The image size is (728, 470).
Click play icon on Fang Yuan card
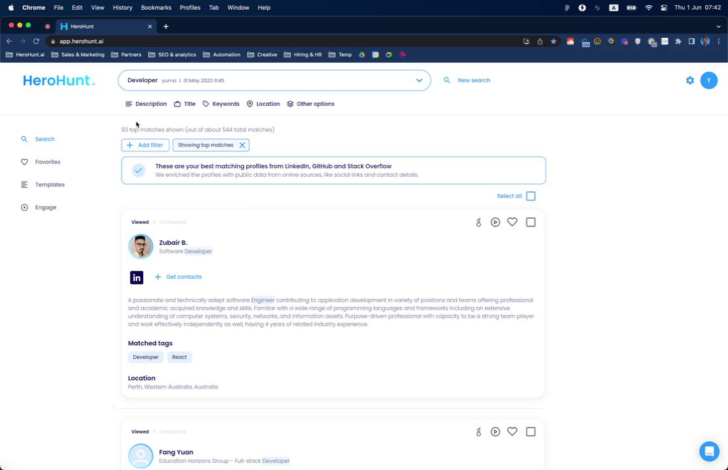point(495,432)
